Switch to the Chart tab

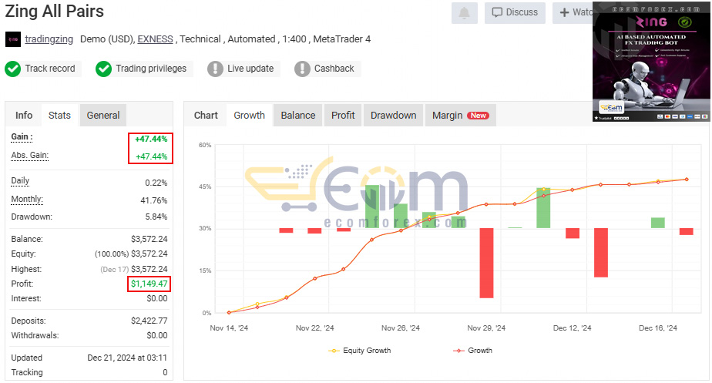[206, 116]
